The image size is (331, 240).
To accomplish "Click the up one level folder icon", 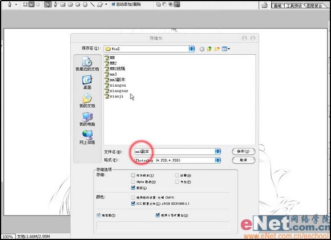I will (x=209, y=49).
